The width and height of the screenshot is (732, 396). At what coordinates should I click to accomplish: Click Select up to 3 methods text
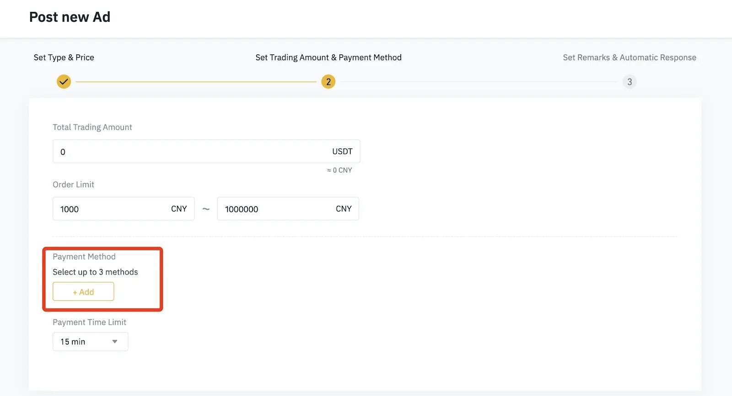pyautogui.click(x=95, y=272)
